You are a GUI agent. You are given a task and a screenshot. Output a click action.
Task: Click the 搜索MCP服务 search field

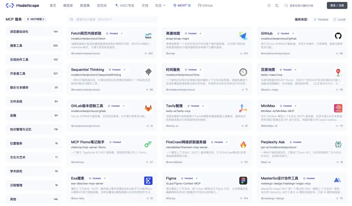[112, 19]
